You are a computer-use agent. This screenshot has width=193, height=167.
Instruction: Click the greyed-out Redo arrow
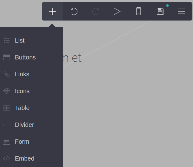[96, 11]
